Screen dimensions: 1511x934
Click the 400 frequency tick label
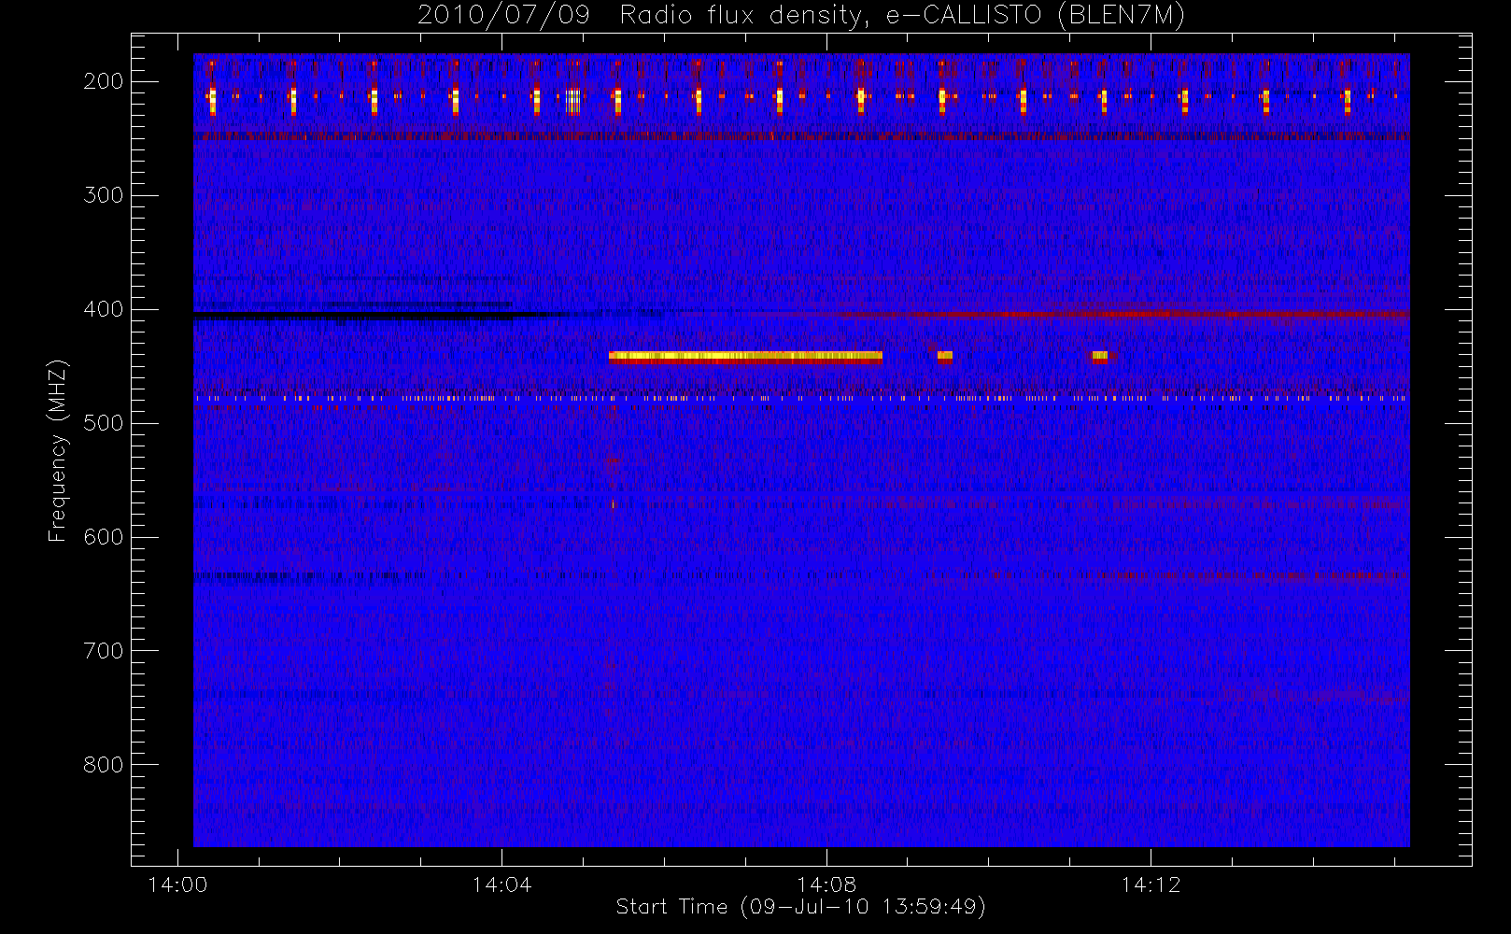(x=103, y=309)
